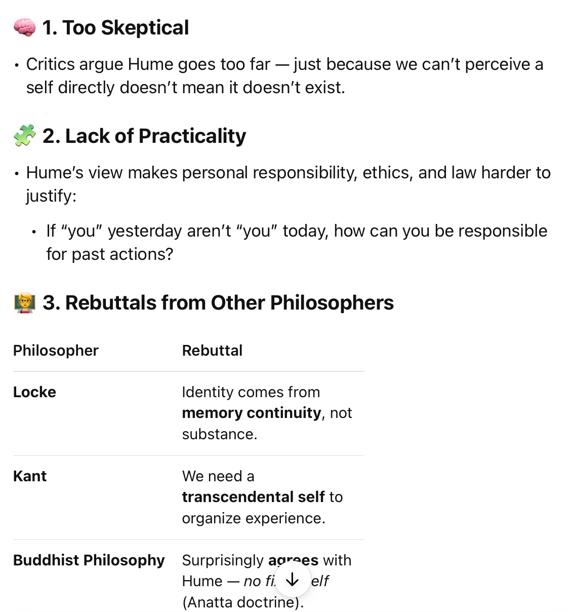The width and height of the screenshot is (573, 612).
Task: Select the '1. Too Skeptical' heading
Action: point(115,28)
